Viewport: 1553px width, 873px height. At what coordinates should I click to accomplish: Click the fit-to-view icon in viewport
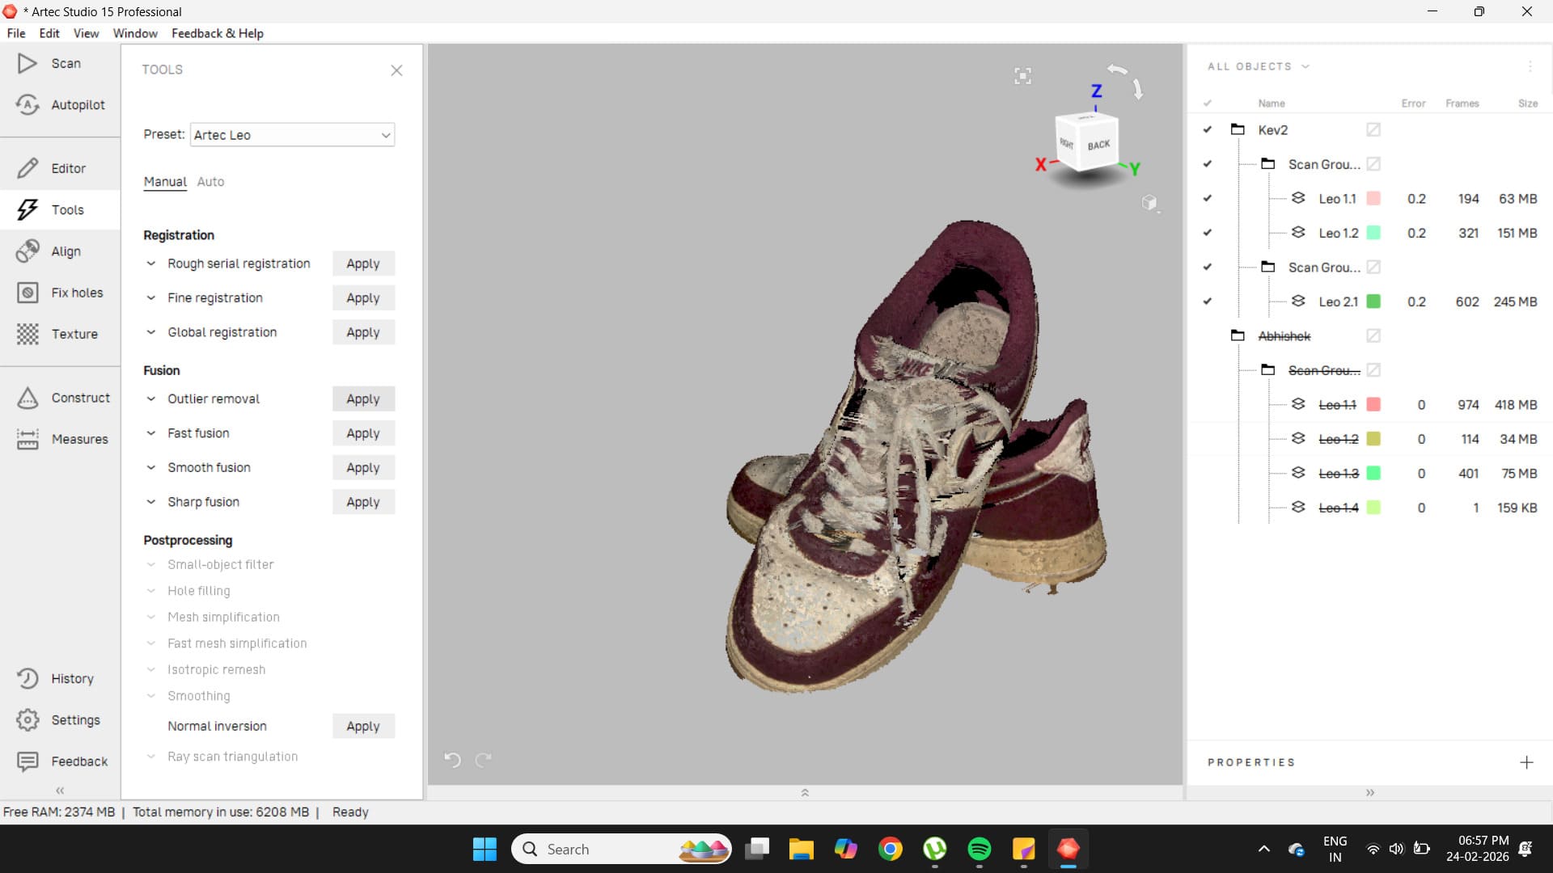(1022, 76)
